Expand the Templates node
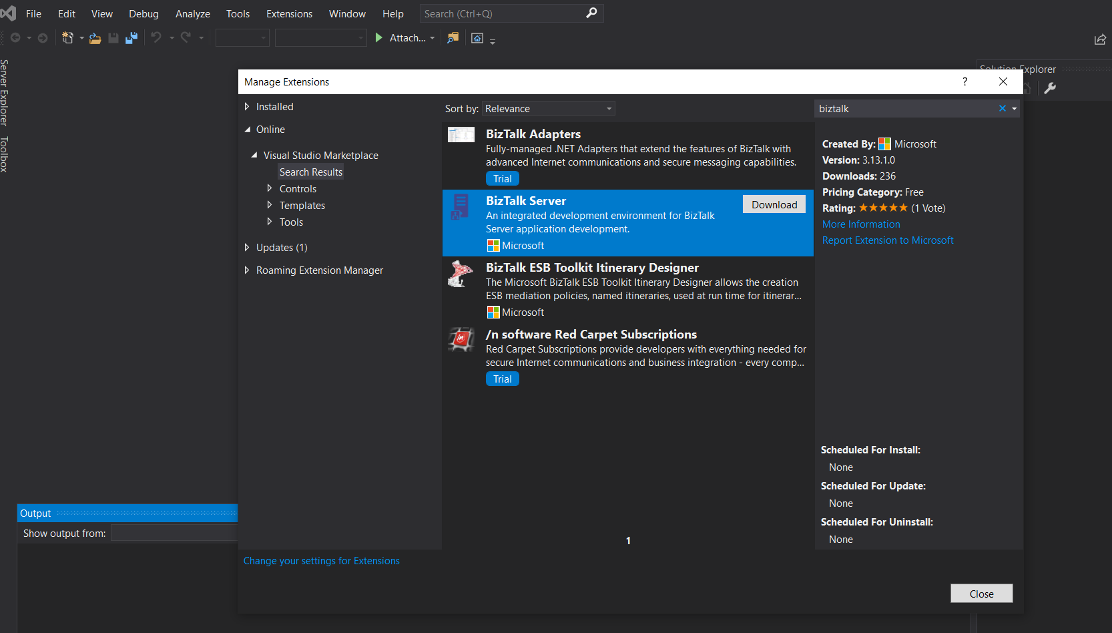 point(270,205)
